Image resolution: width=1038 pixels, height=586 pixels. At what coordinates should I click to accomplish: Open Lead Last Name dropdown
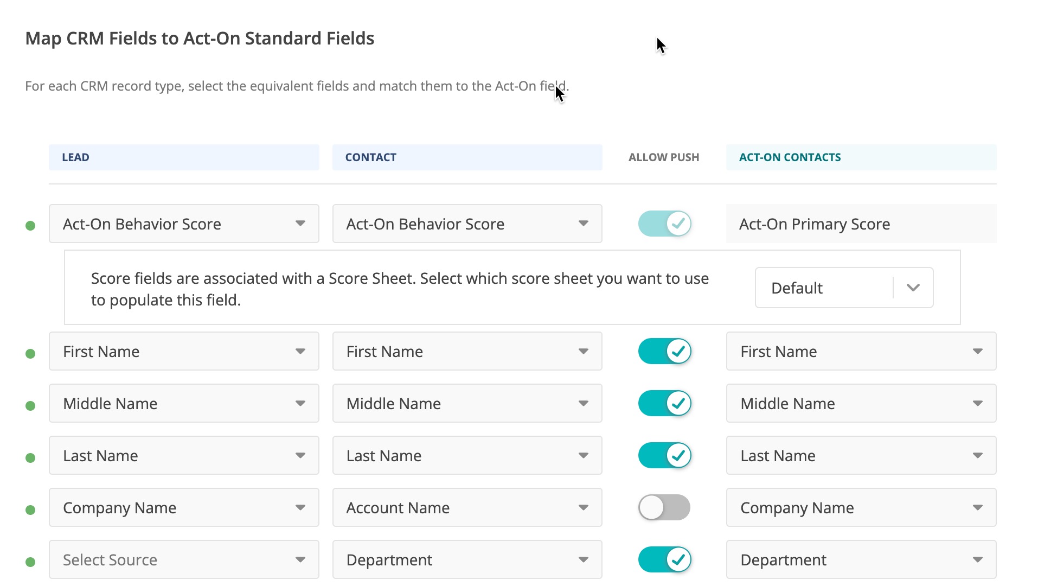[x=184, y=456]
